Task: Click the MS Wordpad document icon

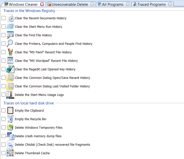Action: pos(10,61)
